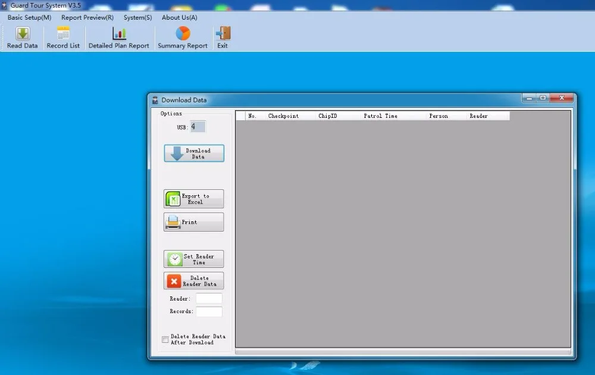This screenshot has height=375, width=595.
Task: Minimize the Download Data window
Action: coord(529,98)
